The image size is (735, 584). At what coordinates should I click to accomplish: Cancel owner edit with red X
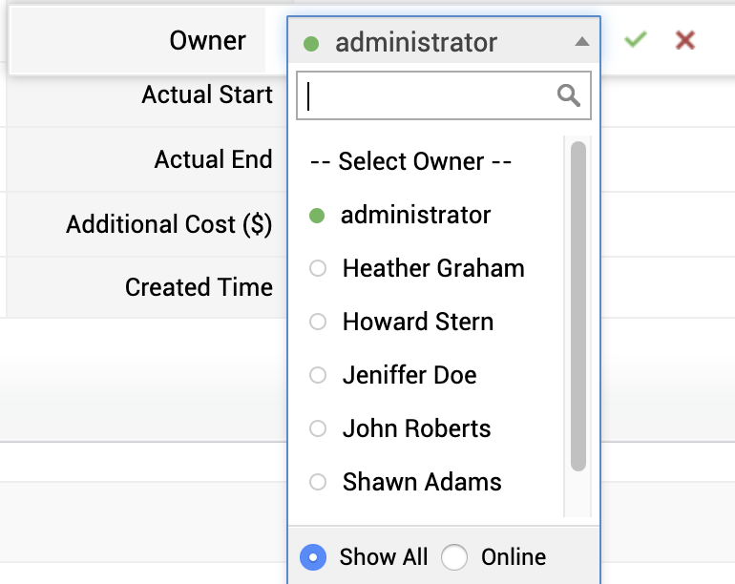tap(684, 40)
